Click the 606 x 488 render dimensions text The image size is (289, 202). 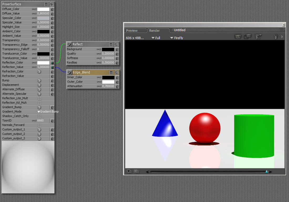coord(135,38)
